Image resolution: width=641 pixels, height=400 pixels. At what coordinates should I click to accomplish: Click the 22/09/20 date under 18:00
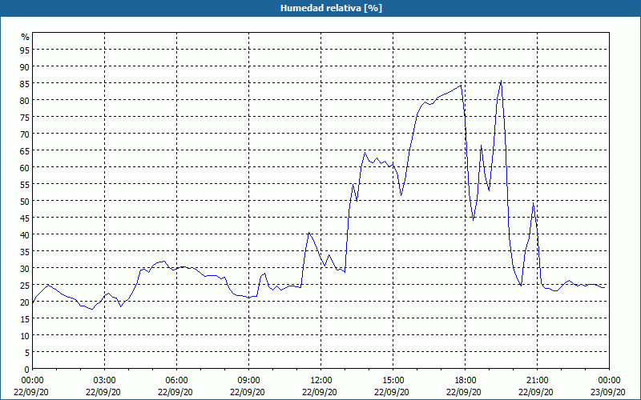tap(464, 392)
